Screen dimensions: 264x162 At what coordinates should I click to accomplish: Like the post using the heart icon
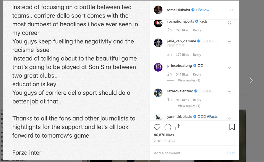point(157,127)
